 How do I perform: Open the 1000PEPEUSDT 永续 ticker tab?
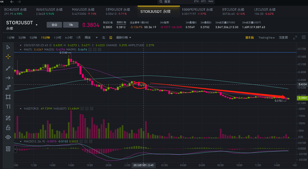(x=197, y=11)
